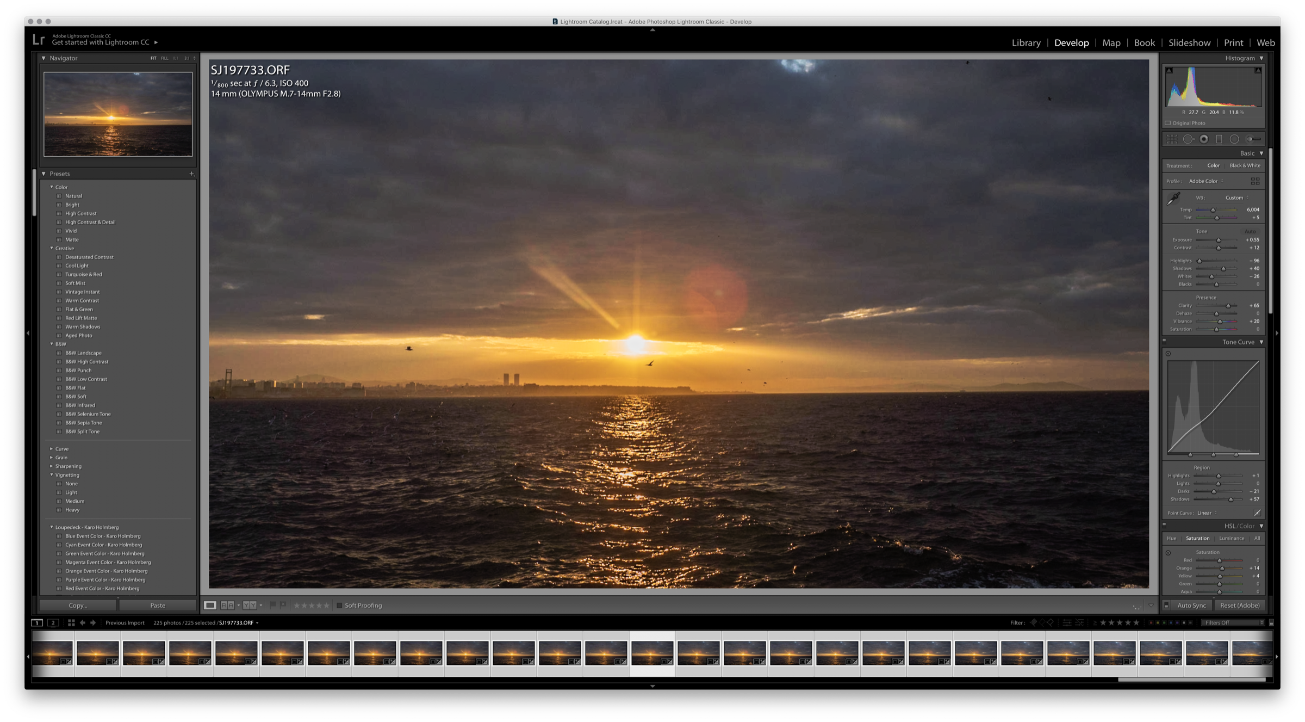Switch to the Library module

tap(1026, 42)
